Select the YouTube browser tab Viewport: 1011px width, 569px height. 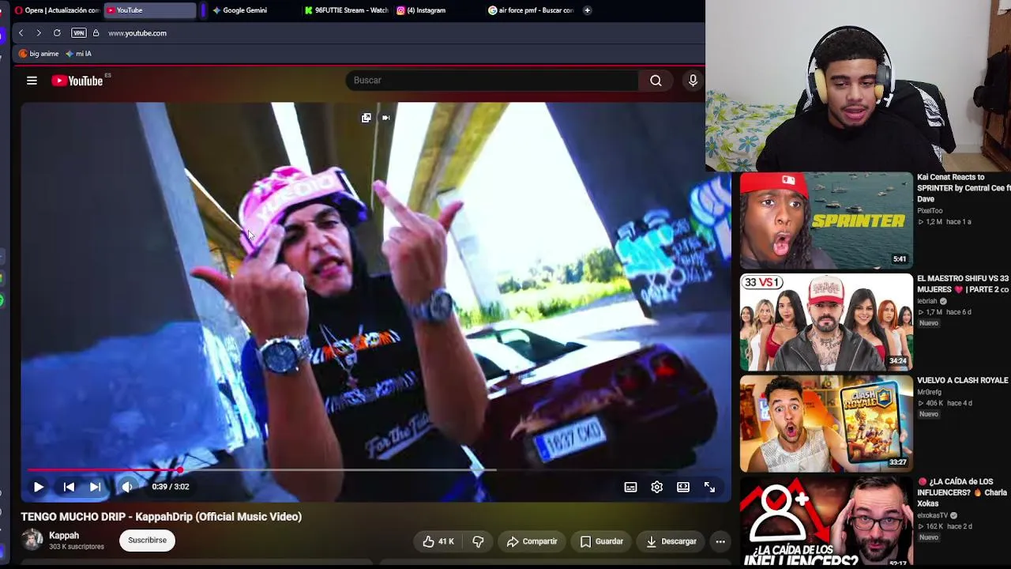pos(150,10)
